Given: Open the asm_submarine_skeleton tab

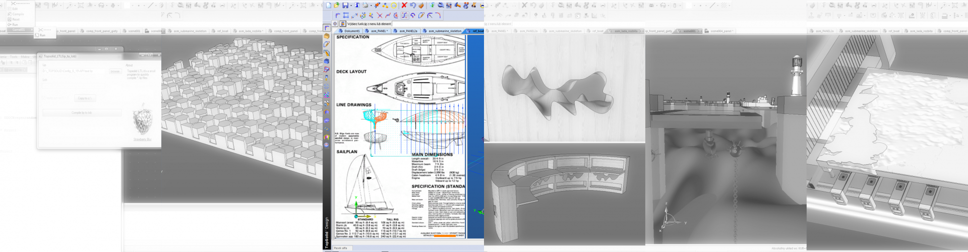Looking at the screenshot, I should coord(444,31).
